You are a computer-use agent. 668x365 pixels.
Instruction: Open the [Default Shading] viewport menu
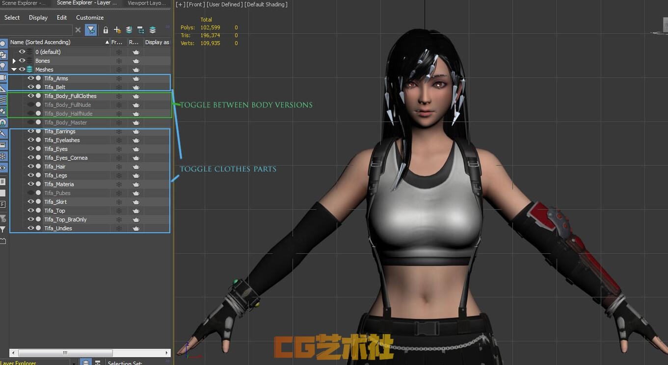click(266, 4)
